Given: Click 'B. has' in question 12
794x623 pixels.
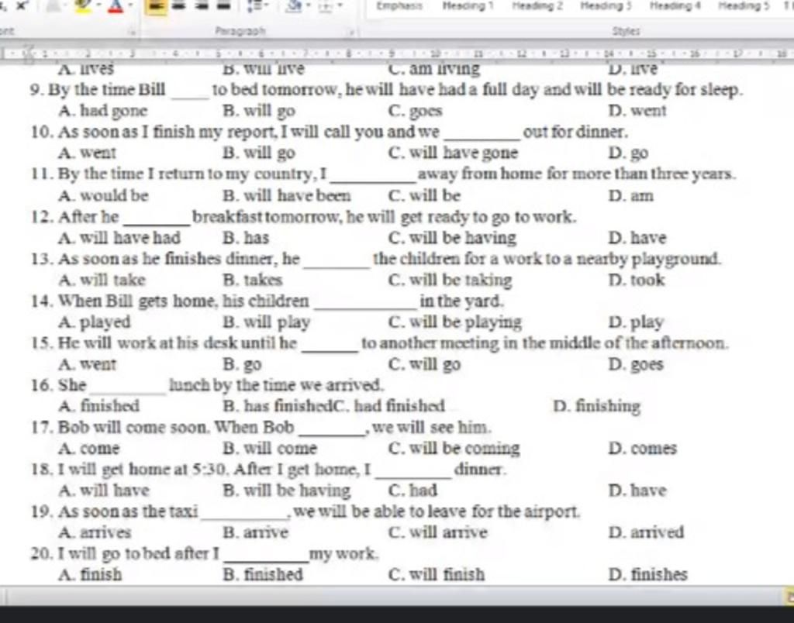Looking at the screenshot, I should tap(246, 237).
